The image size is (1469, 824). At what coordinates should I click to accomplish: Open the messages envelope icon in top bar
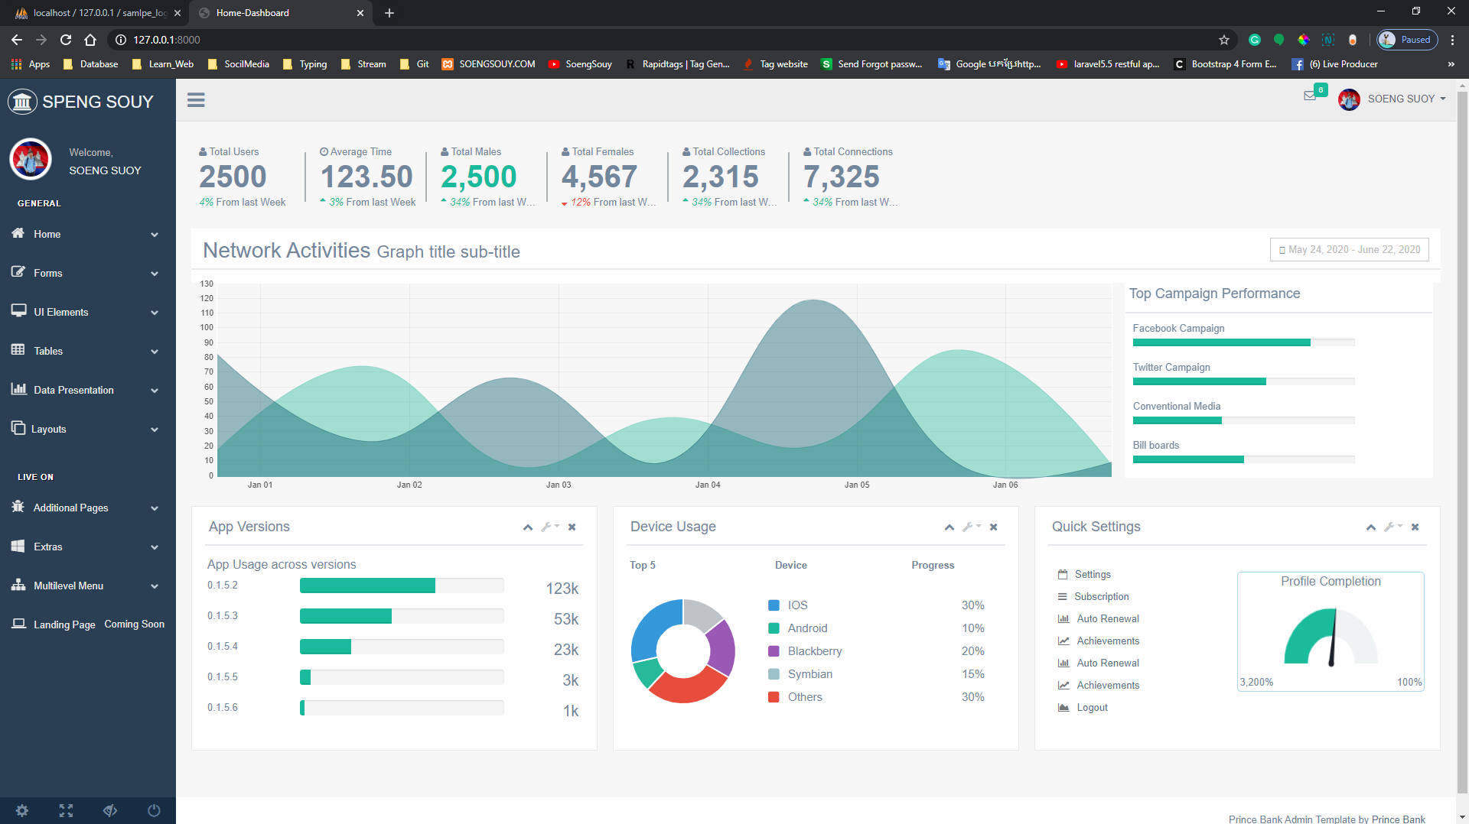pos(1310,96)
